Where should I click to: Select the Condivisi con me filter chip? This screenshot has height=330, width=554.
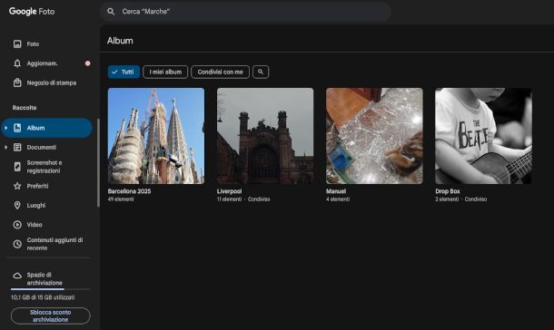(220, 72)
